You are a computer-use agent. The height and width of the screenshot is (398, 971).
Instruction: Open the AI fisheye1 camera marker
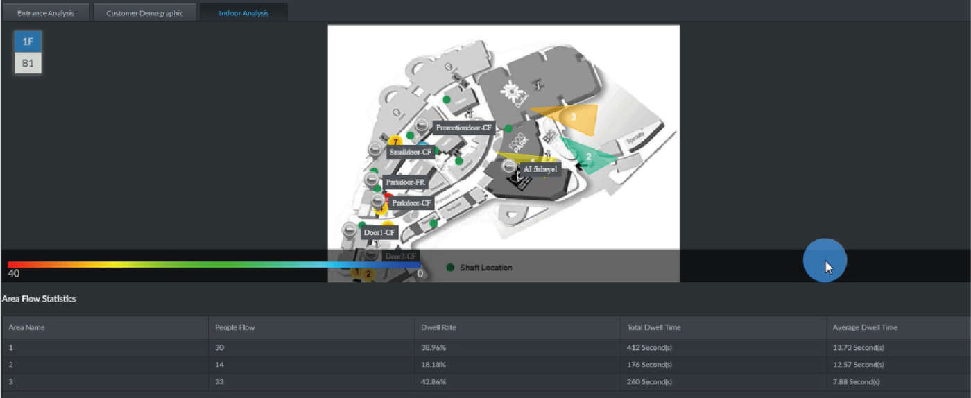509,167
